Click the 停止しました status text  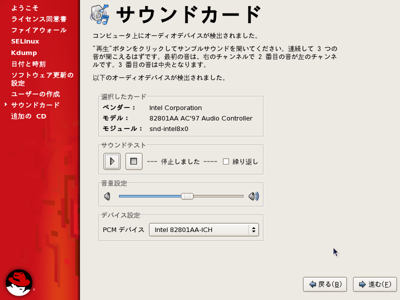180,161
